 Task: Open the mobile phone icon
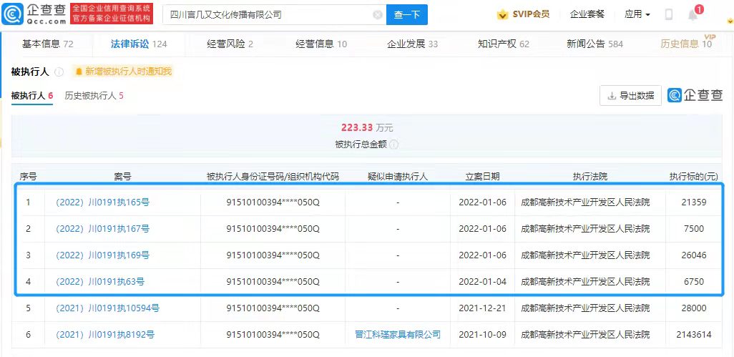click(x=669, y=14)
